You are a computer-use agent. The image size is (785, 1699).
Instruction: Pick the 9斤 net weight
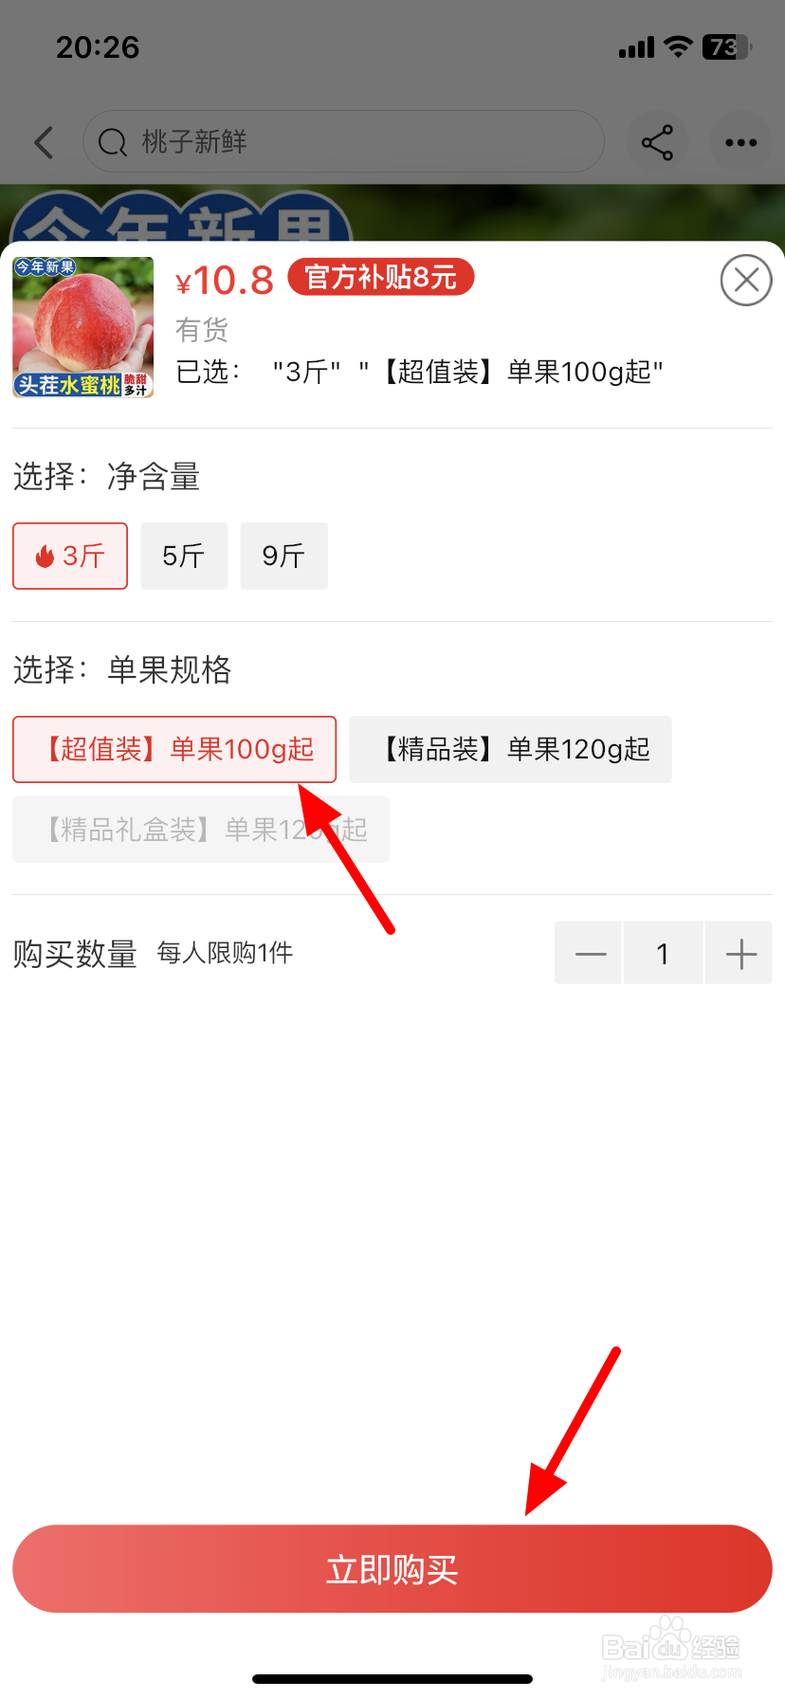click(x=283, y=556)
